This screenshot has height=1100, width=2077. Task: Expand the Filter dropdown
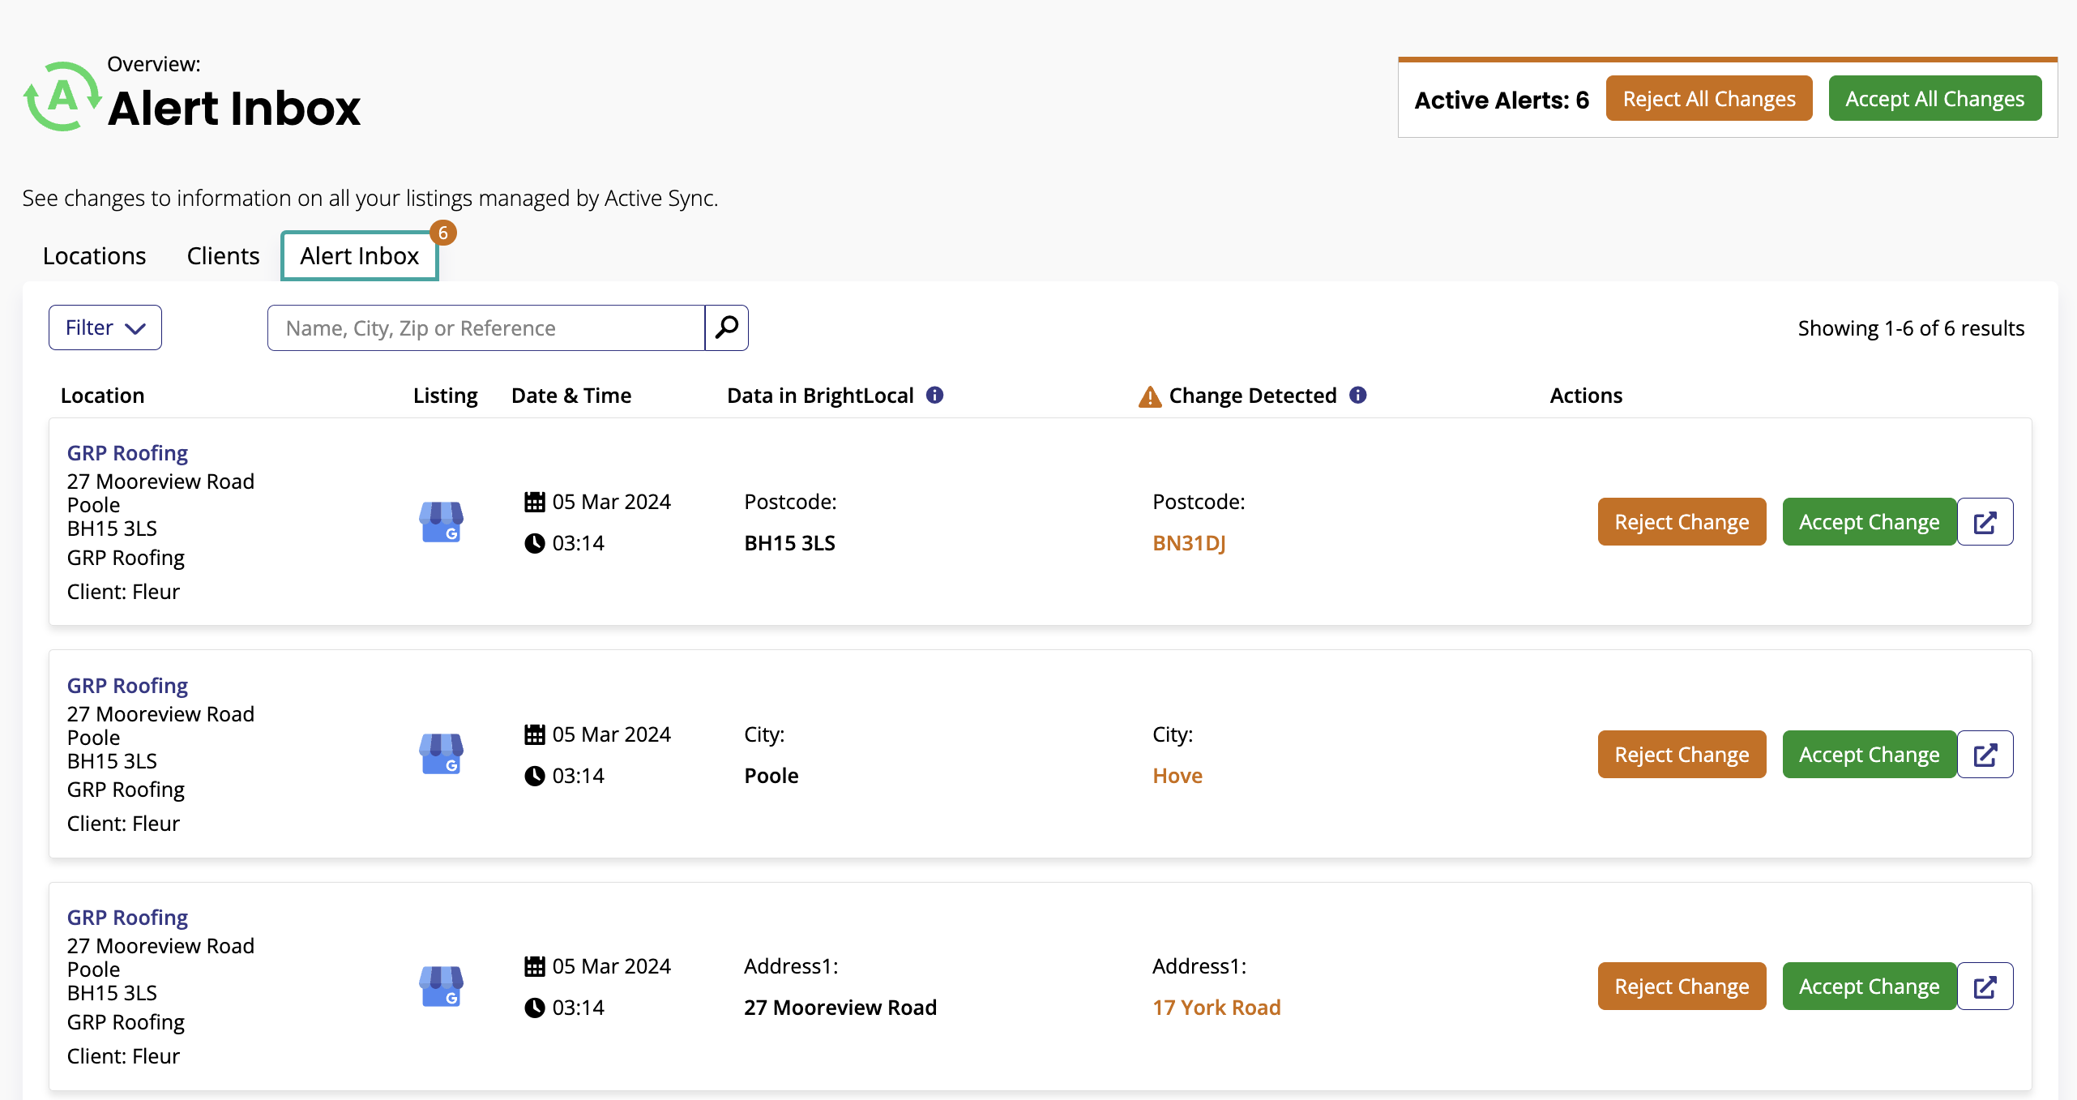point(105,327)
